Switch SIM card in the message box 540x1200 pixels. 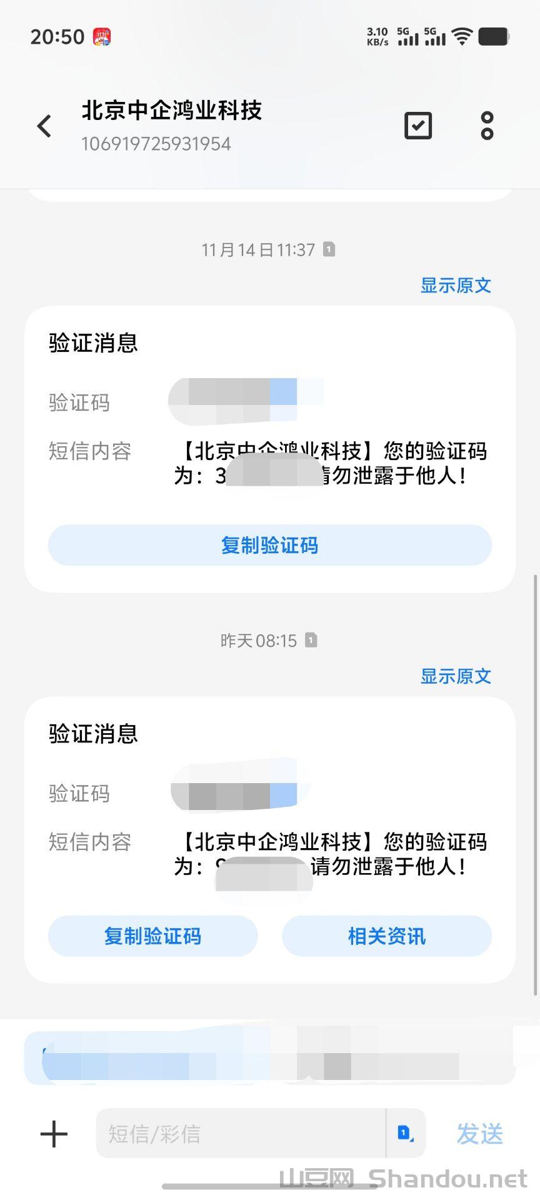click(406, 1133)
